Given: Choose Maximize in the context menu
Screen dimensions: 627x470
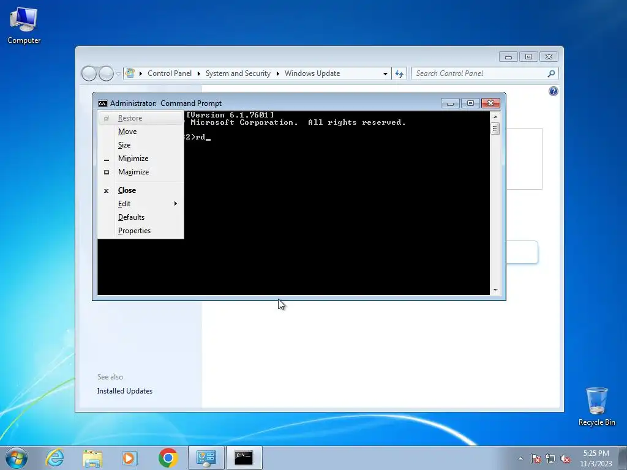Looking at the screenshot, I should [141, 172].
